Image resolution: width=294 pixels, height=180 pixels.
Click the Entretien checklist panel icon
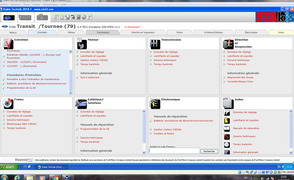8,43
